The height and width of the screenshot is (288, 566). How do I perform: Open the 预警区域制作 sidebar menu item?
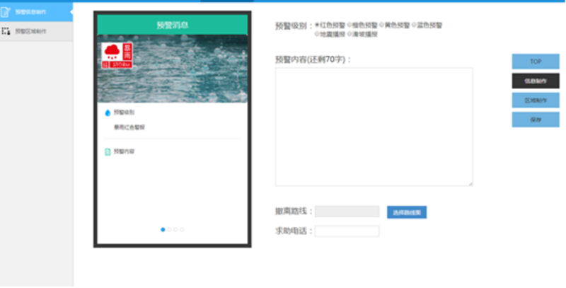point(30,32)
